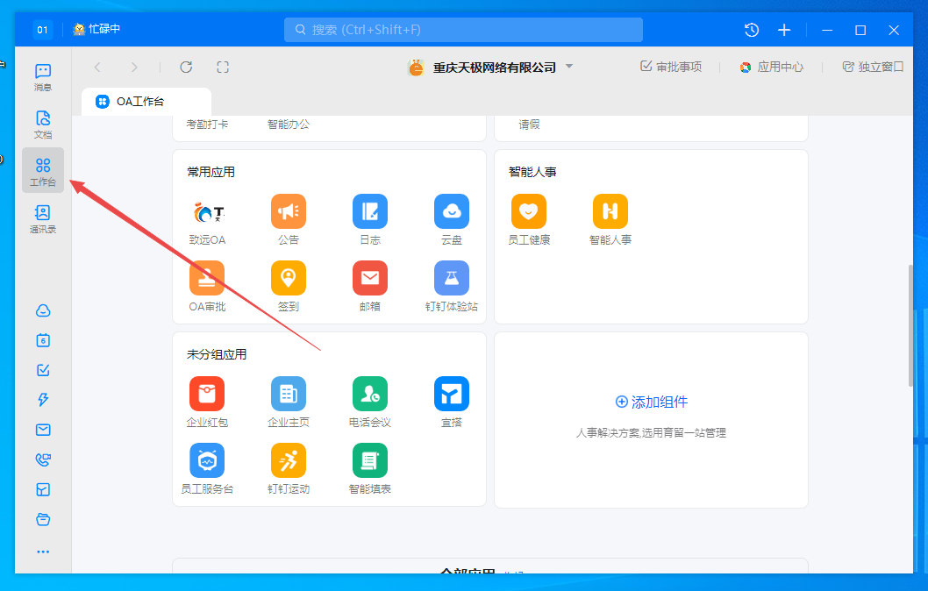
Task: Open 审批事项 approval items
Action: click(671, 66)
